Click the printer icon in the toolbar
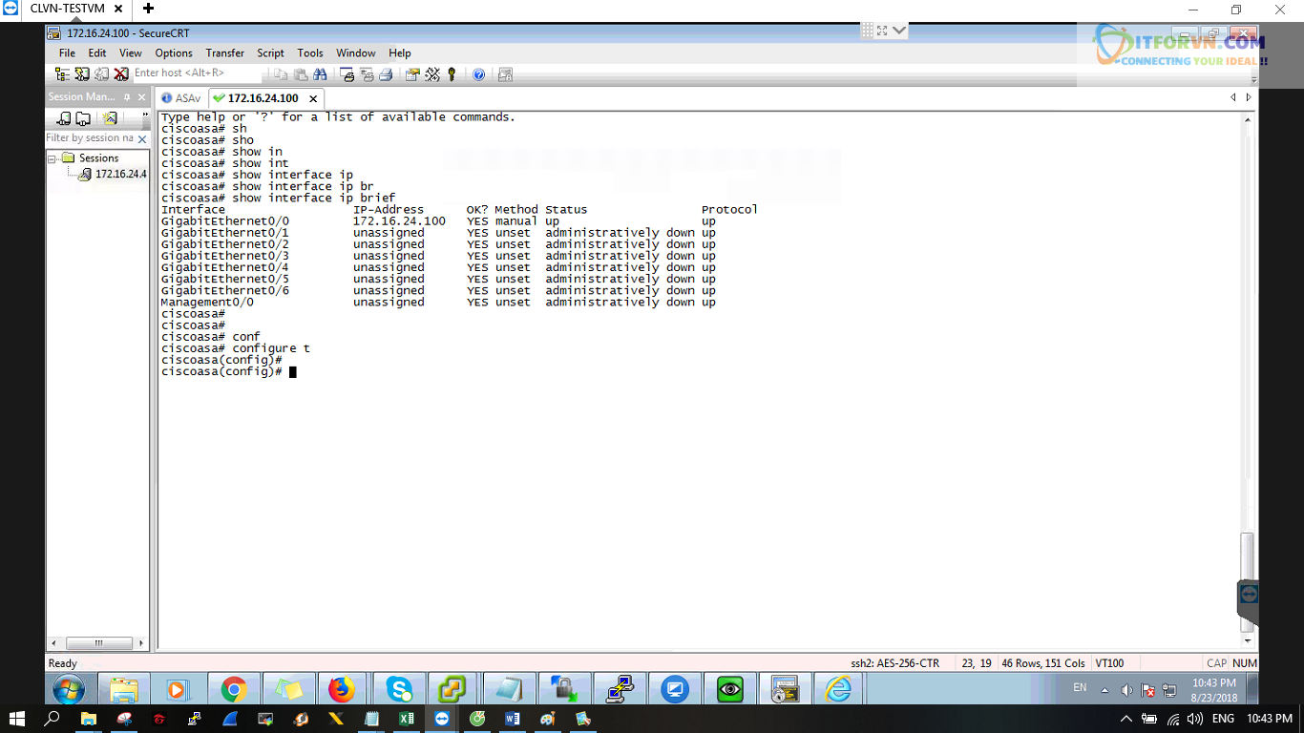 [x=386, y=73]
